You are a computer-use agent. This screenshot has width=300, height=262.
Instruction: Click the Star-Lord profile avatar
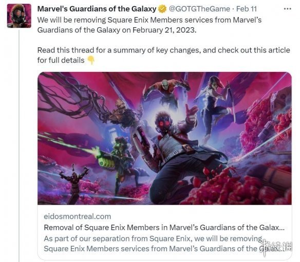(19, 16)
